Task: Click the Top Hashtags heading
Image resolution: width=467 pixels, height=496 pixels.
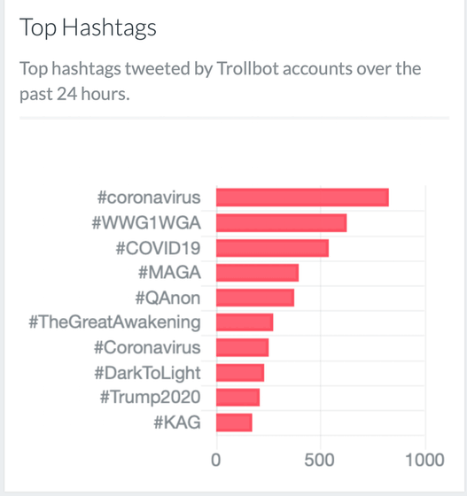Action: click(88, 27)
